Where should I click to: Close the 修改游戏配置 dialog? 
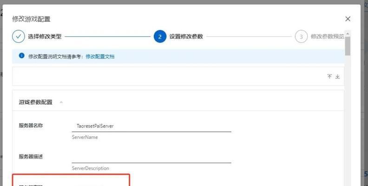pyautogui.click(x=348, y=19)
